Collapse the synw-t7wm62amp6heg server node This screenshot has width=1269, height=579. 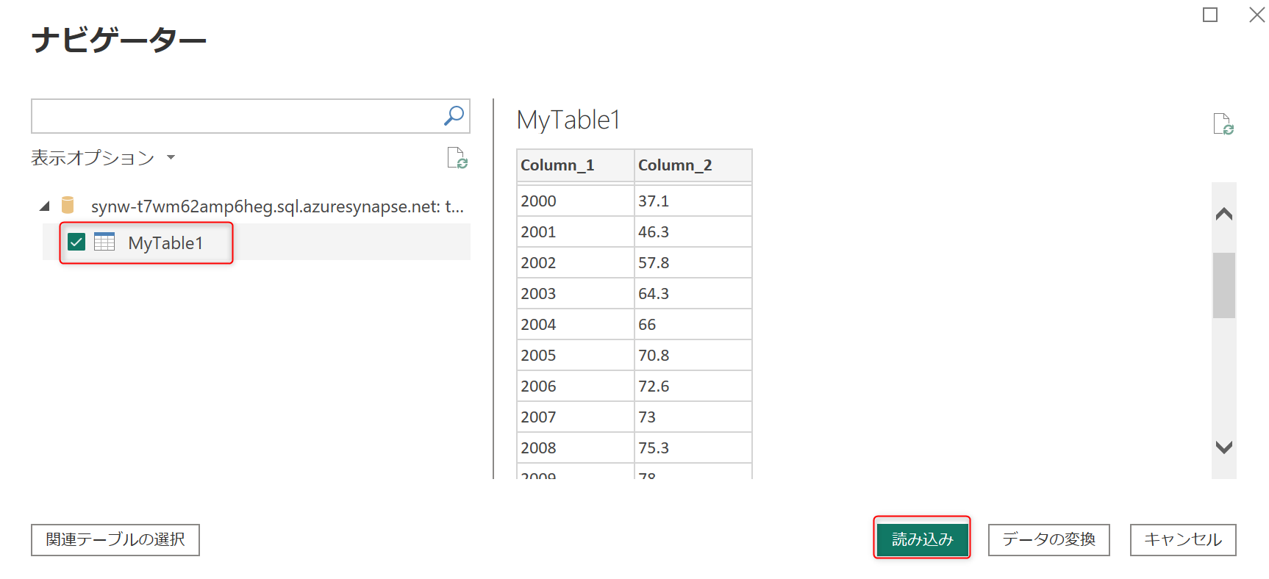tap(45, 206)
